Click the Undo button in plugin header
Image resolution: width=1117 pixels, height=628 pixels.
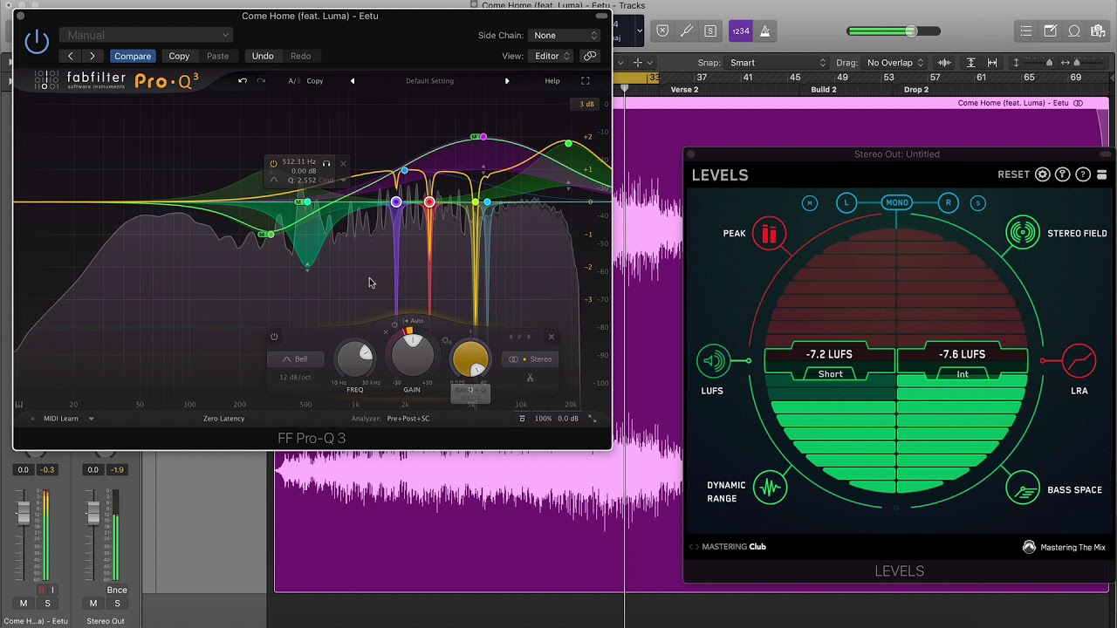pos(263,56)
